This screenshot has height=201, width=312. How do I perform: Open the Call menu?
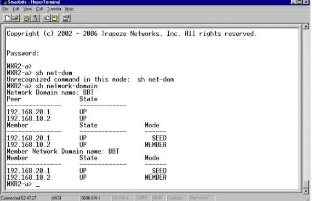coord(39,9)
